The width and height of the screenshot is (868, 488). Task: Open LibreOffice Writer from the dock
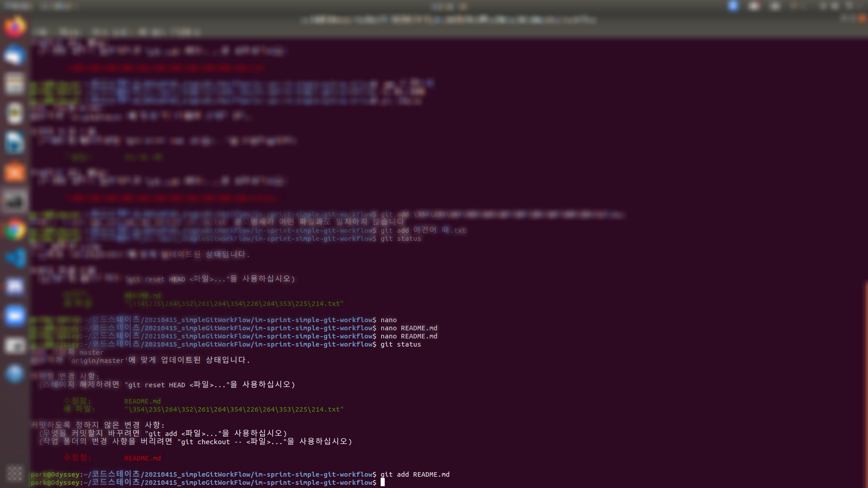14,143
